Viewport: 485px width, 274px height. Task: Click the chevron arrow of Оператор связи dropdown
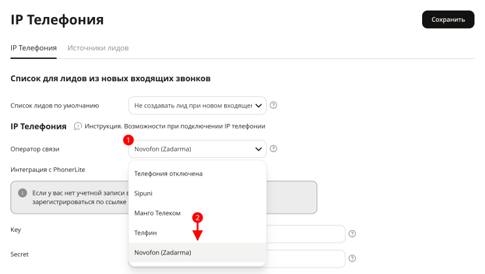tap(259, 149)
